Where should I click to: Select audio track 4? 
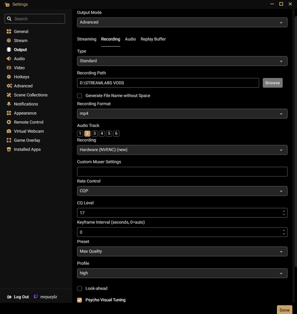point(102,133)
